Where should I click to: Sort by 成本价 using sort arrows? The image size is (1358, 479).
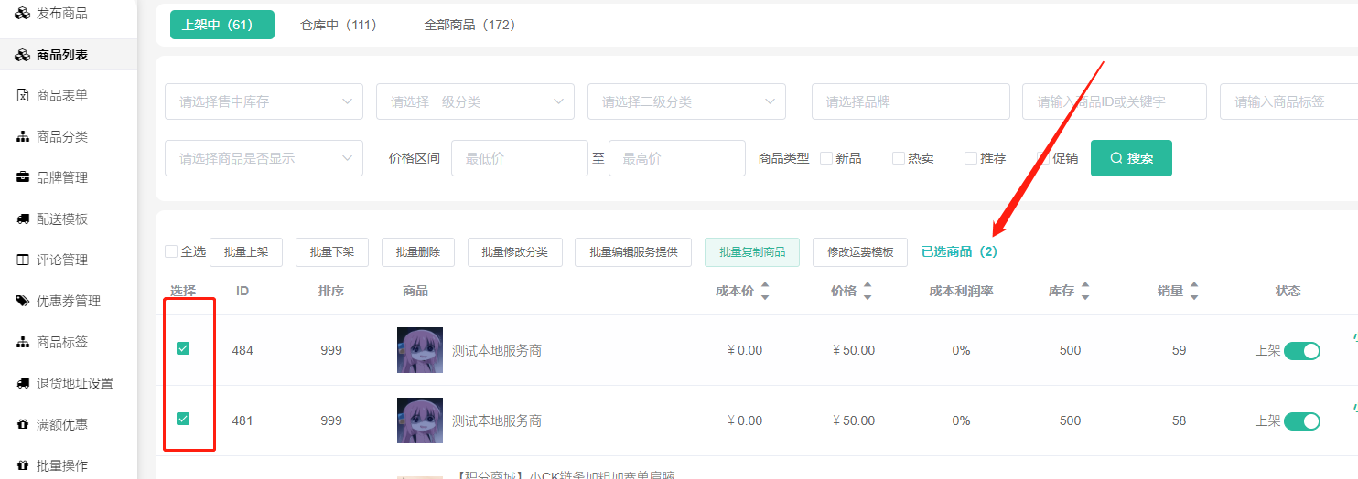coord(765,291)
